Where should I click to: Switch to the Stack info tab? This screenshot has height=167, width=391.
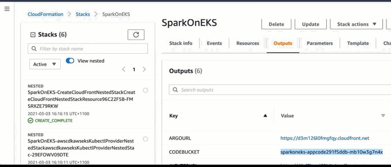[x=181, y=43]
